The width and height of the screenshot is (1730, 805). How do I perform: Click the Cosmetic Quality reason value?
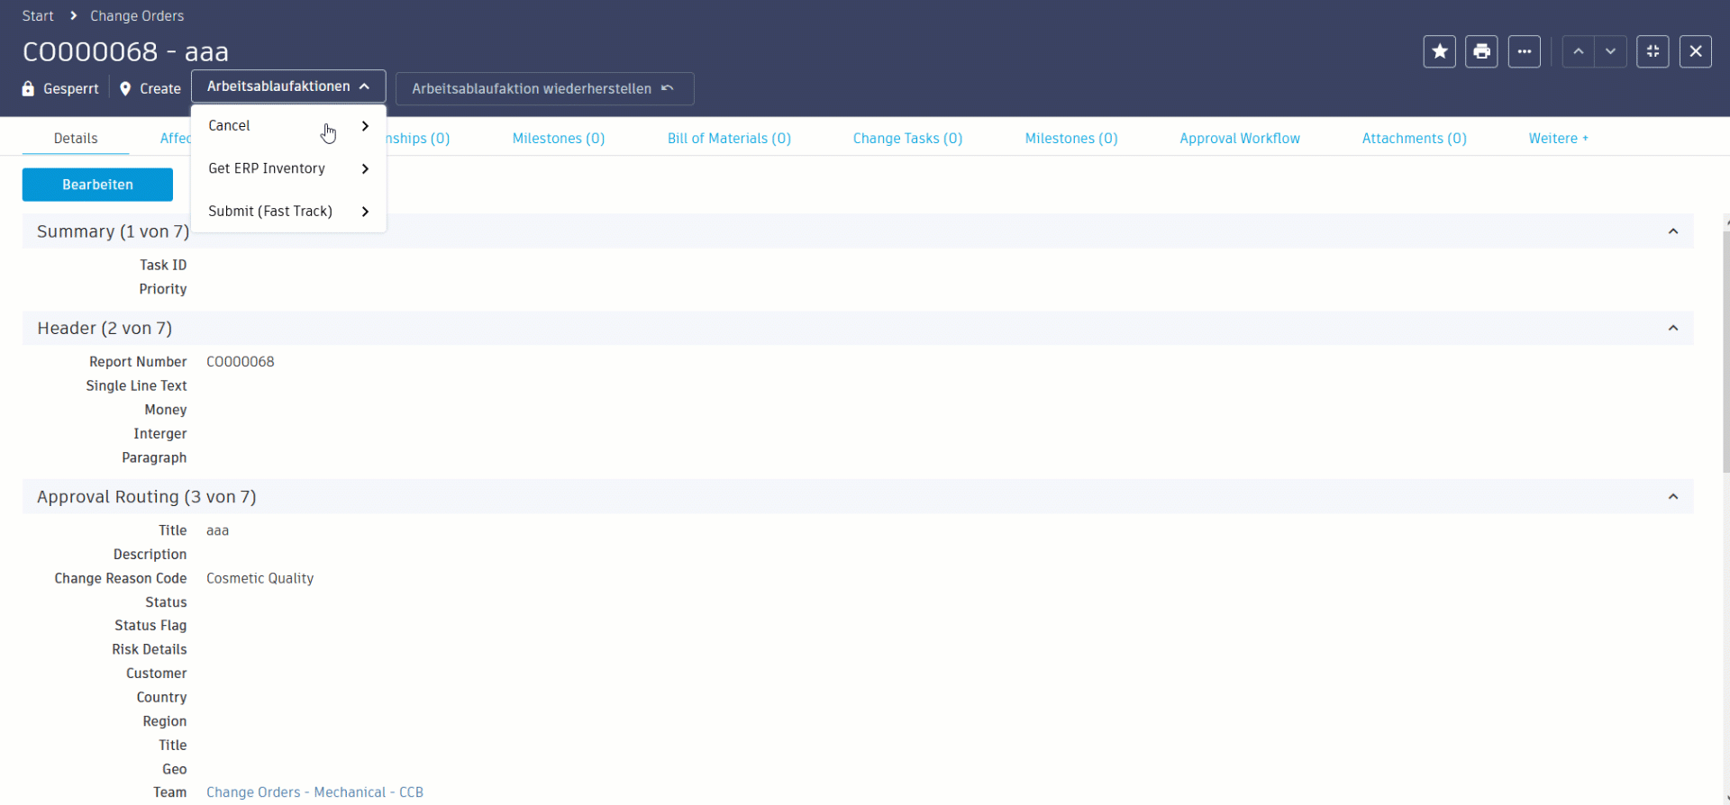click(x=259, y=578)
